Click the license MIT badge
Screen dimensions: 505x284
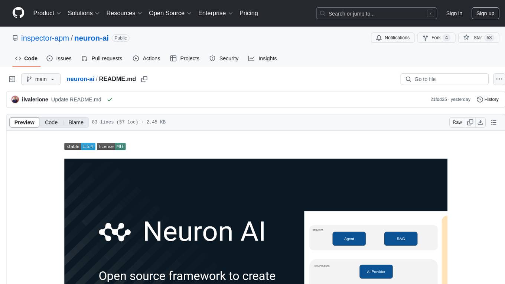pos(111,146)
